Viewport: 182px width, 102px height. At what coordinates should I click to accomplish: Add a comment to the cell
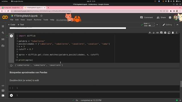point(161,33)
